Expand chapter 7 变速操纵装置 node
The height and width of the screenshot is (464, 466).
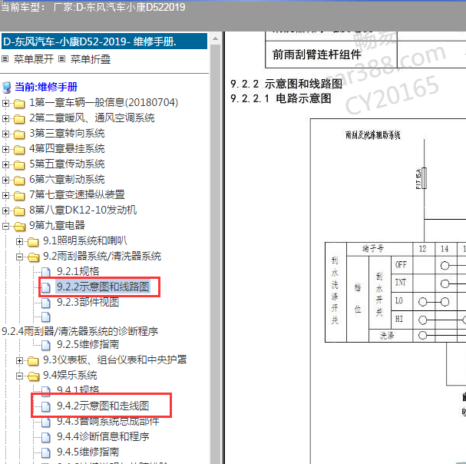(5, 195)
